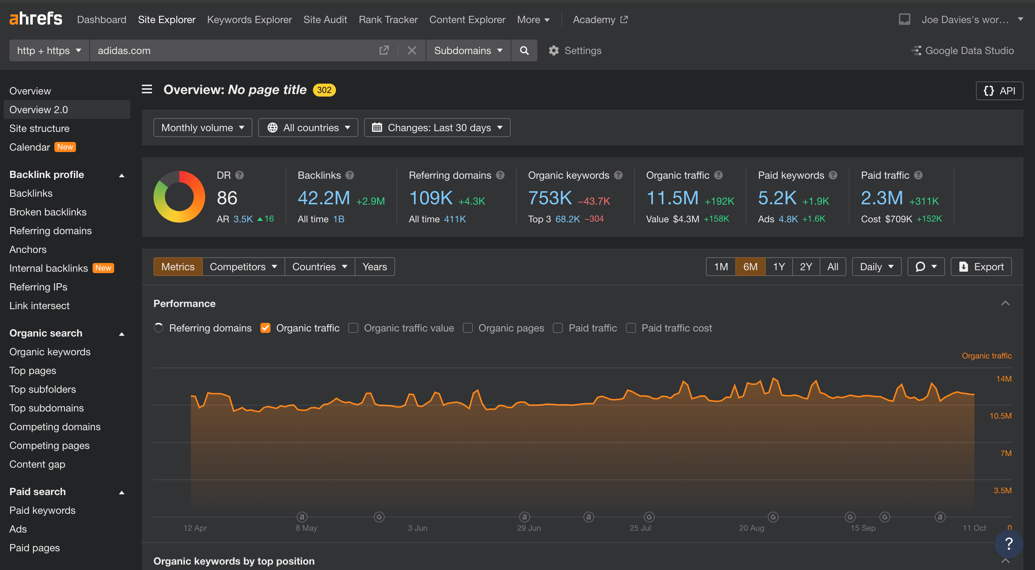The height and width of the screenshot is (570, 1035).
Task: Click Referring domains help question mark
Action: [500, 175]
